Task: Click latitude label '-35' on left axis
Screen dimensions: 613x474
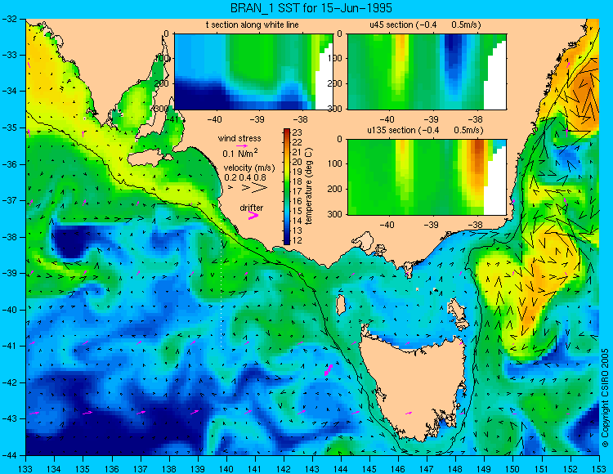Action: 9,127
